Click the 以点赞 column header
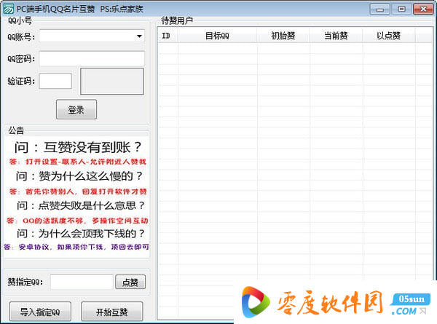 pos(388,36)
